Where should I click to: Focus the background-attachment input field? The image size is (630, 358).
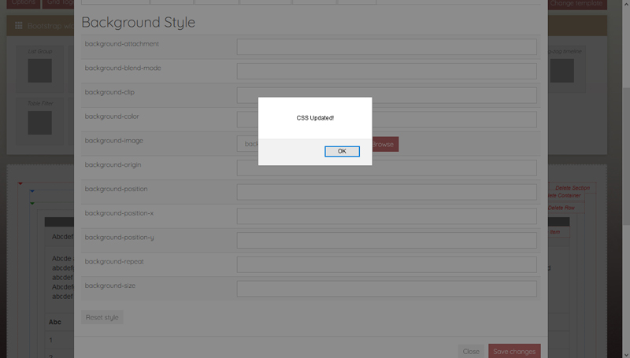point(386,46)
